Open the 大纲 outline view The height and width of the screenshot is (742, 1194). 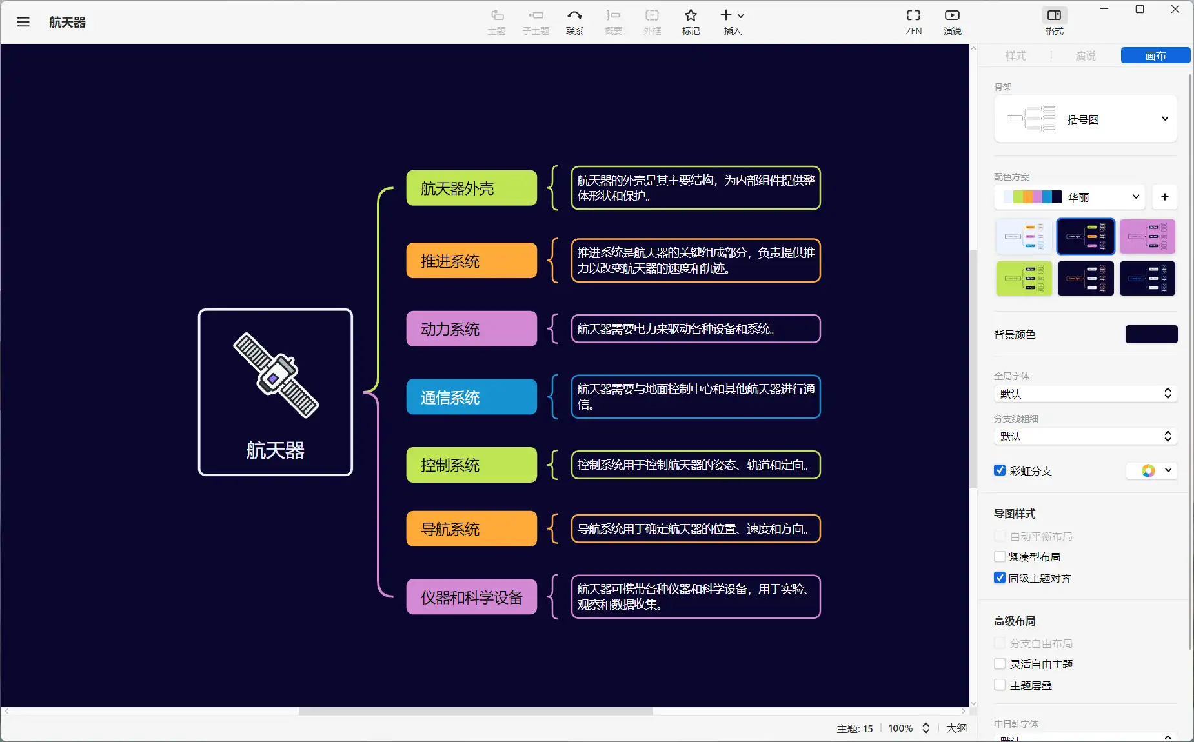pyautogui.click(x=956, y=728)
